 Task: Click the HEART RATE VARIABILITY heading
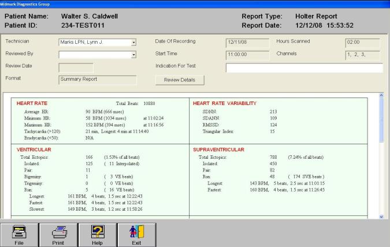click(x=225, y=103)
